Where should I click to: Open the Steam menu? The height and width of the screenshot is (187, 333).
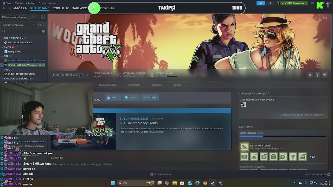(x=8, y=3)
